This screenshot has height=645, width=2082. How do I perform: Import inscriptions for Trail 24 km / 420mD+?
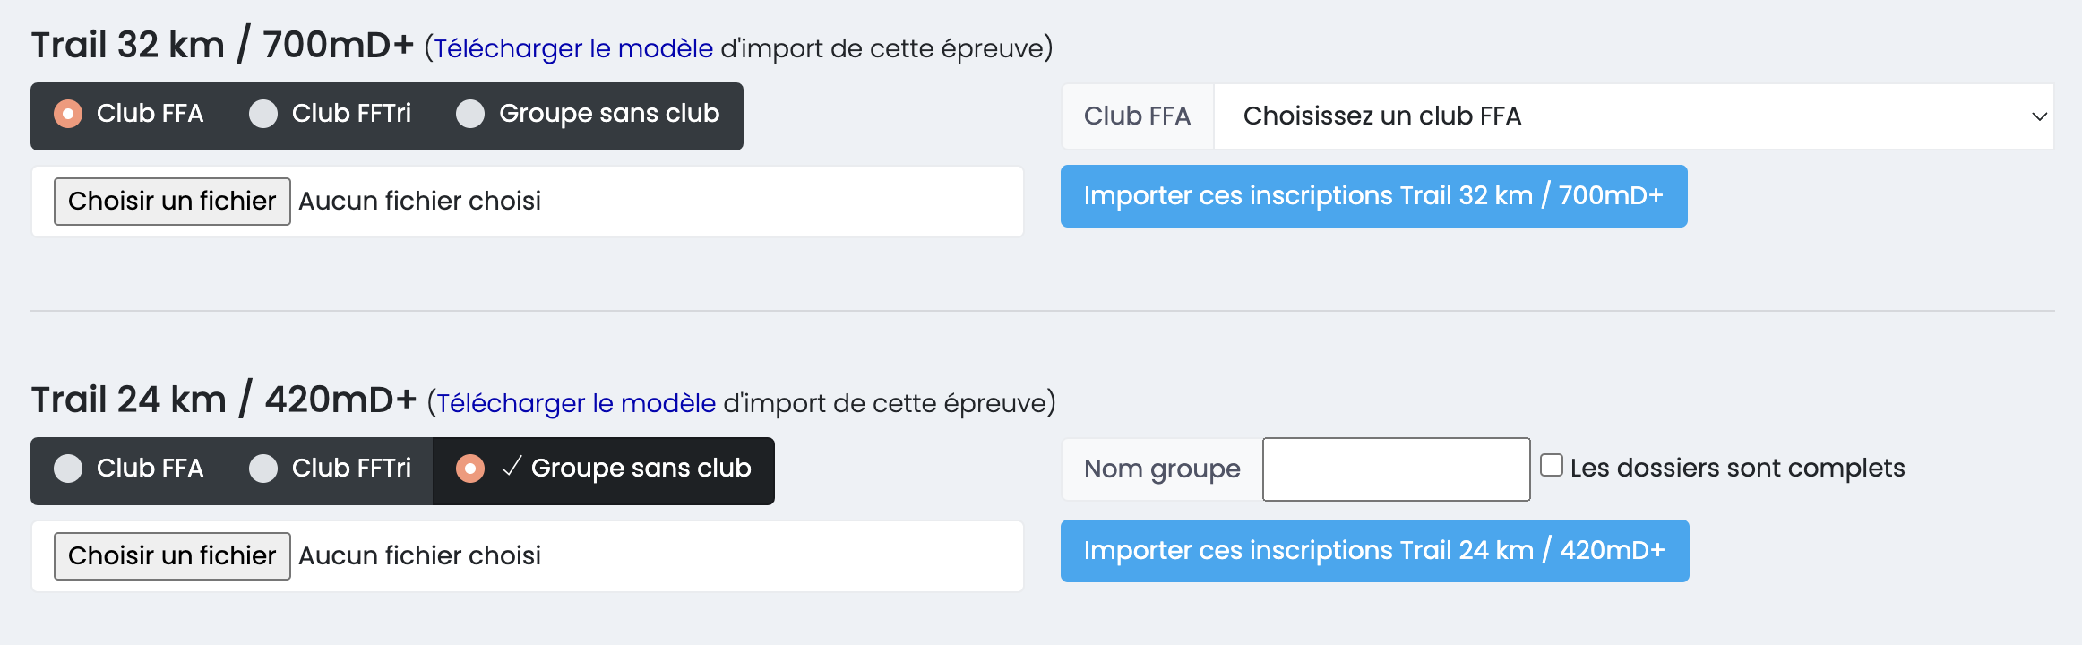coord(1374,551)
